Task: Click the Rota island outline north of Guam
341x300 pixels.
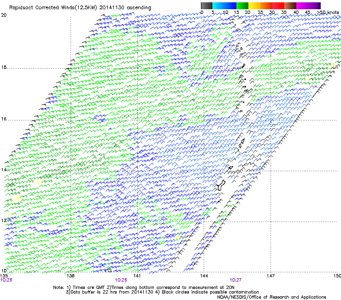Action: (231, 168)
